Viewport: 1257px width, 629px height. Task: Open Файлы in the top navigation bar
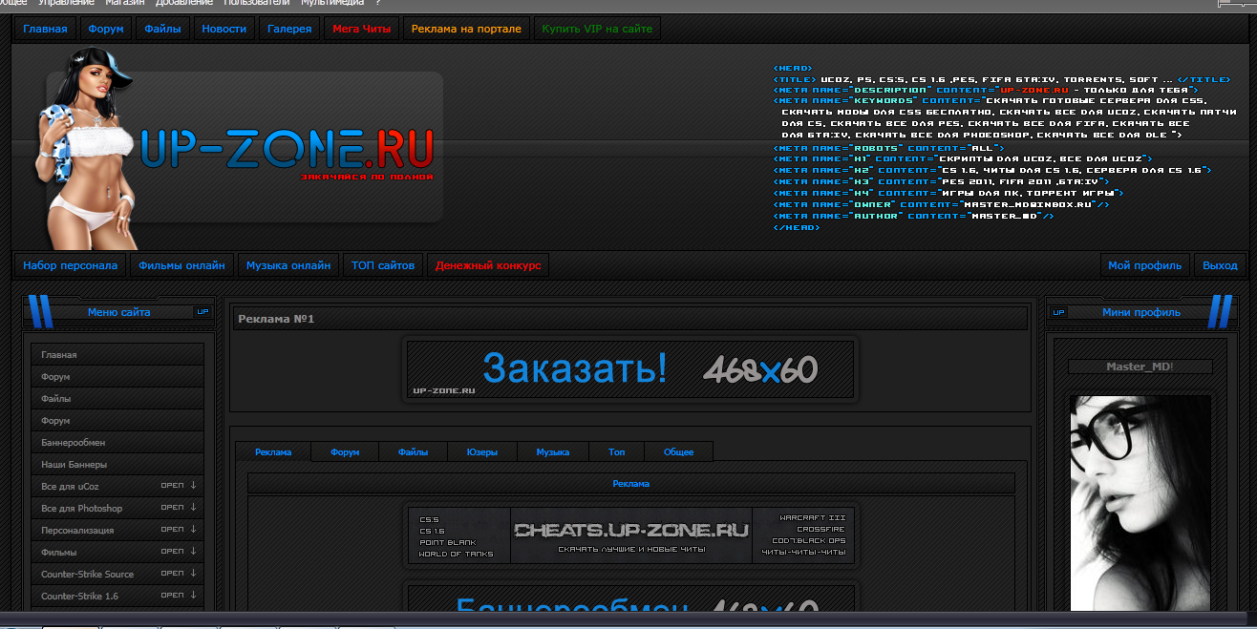point(163,29)
